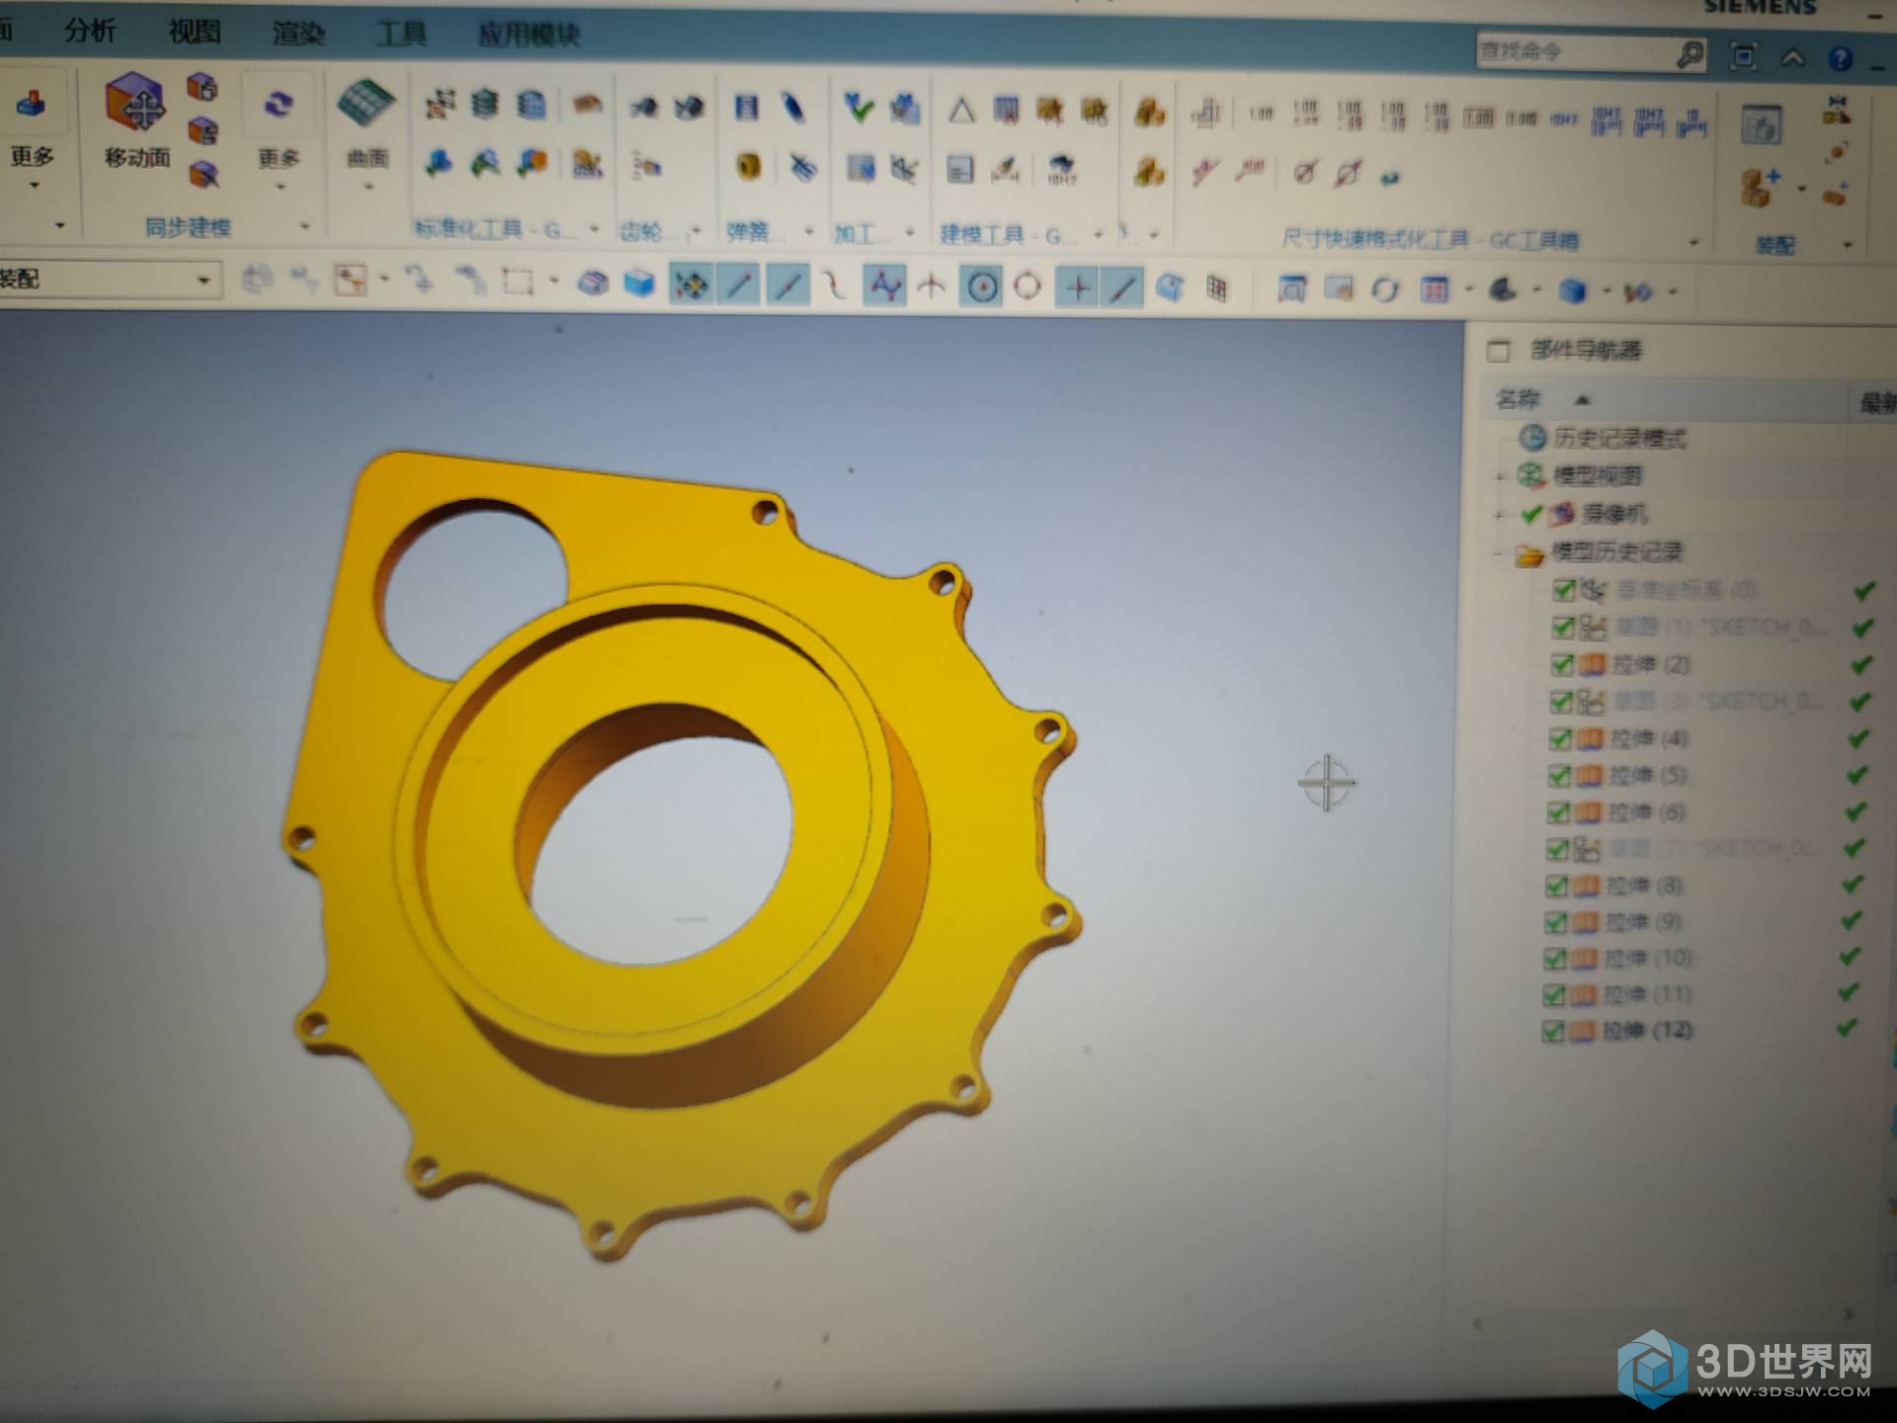The image size is (1897, 1423).
Task: Open the 视图 (View) ribbon tab
Action: 194,33
